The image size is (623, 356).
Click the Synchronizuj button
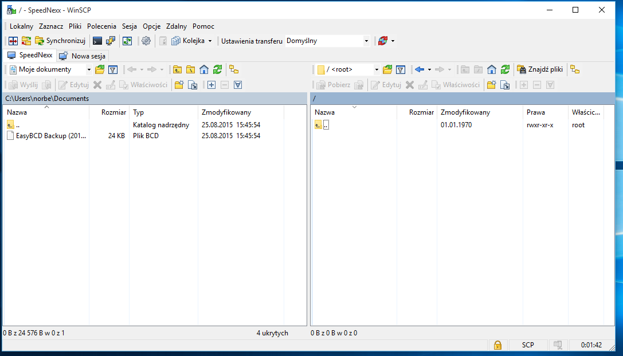coord(60,41)
